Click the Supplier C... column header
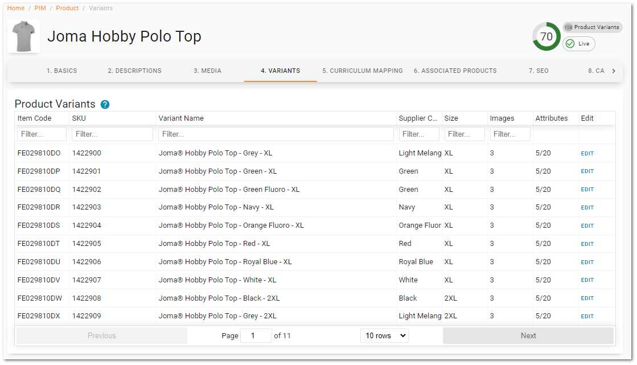The height and width of the screenshot is (365, 637). tap(418, 118)
